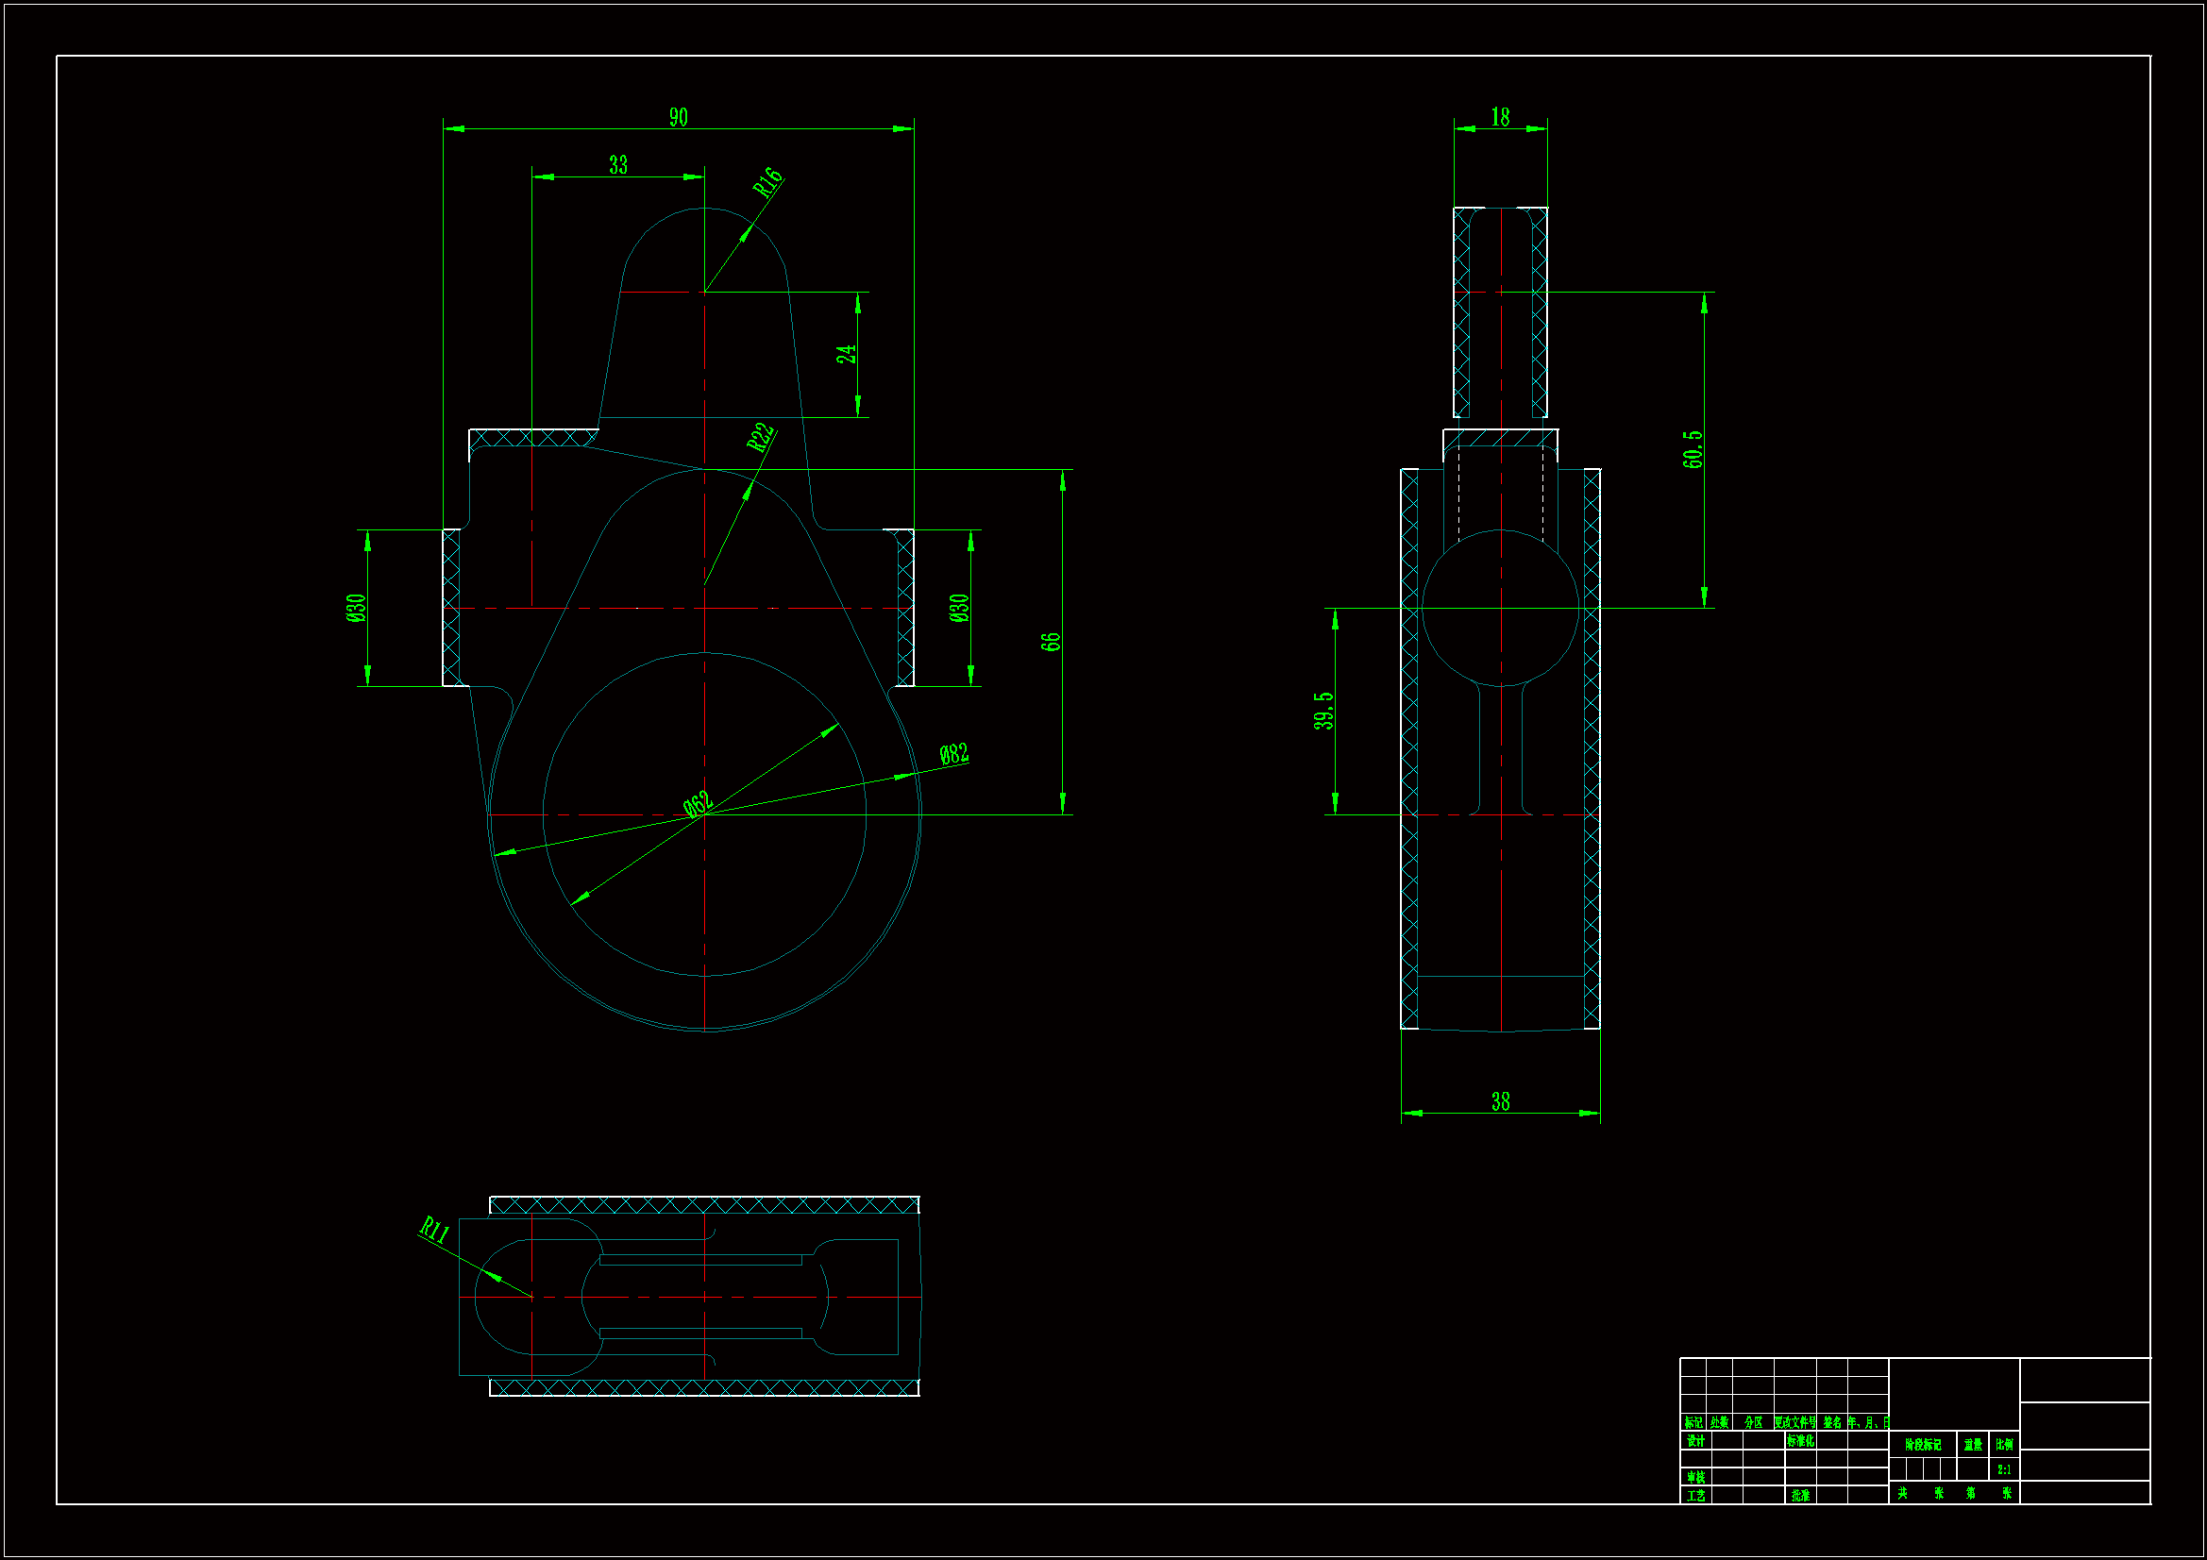Select the 标准化 title block label
This screenshot has width=2207, height=1560.
pos(1800,1441)
